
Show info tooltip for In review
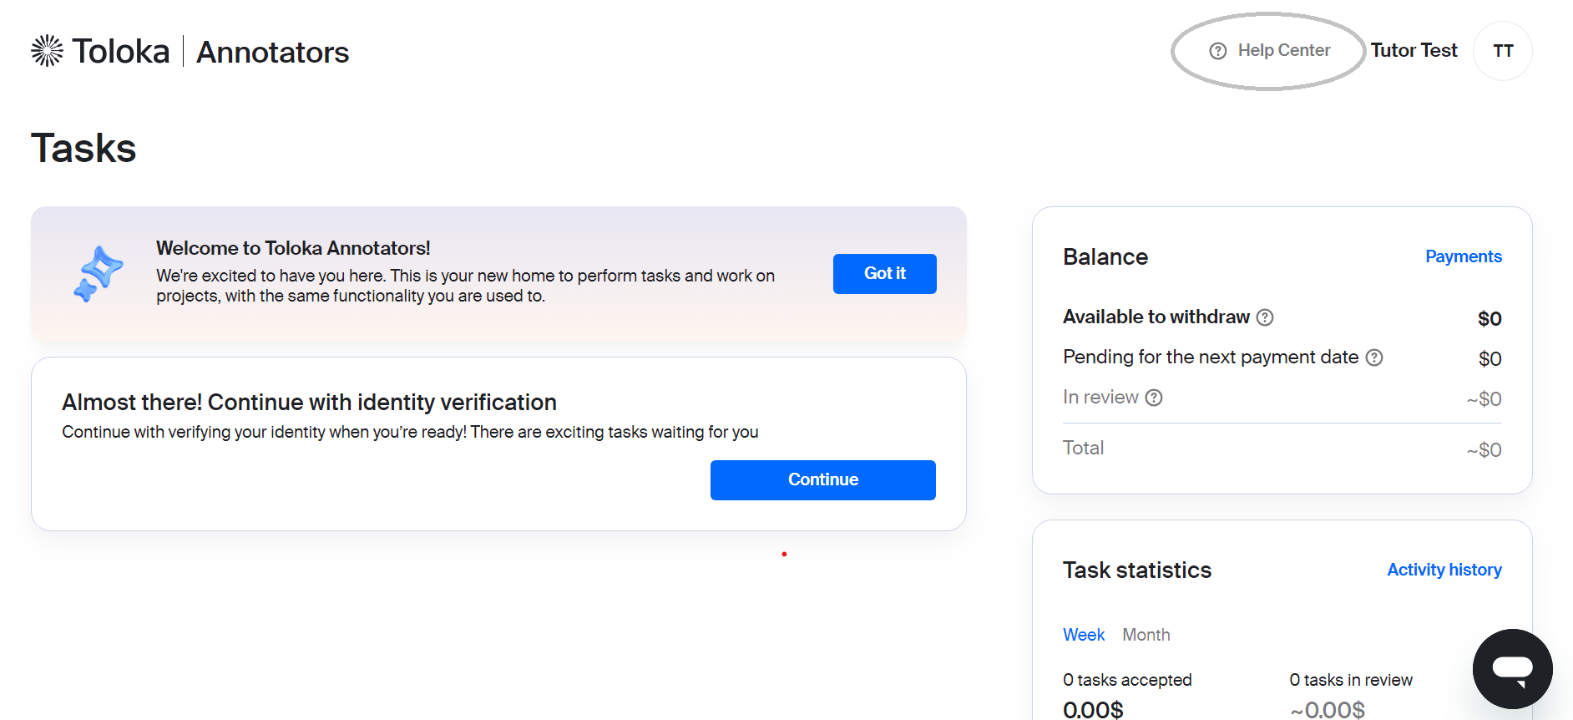pyautogui.click(x=1154, y=398)
